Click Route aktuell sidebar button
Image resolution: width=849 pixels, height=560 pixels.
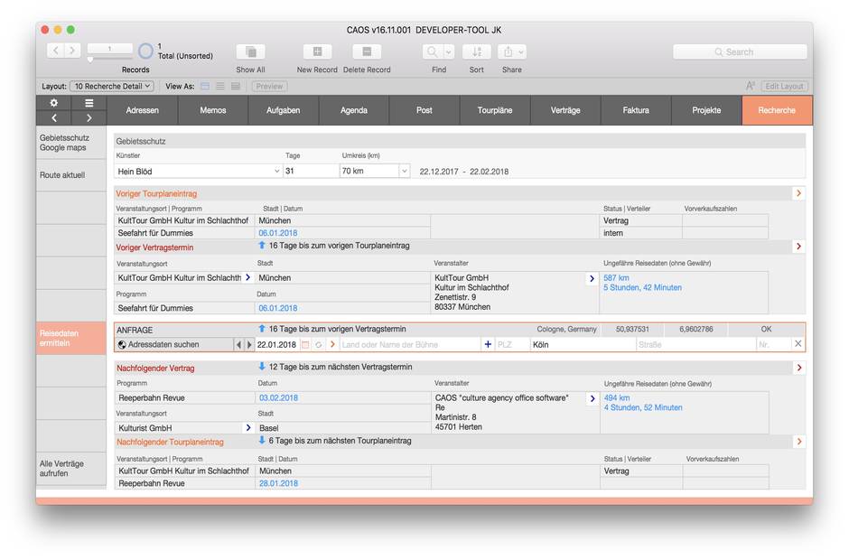click(71, 175)
